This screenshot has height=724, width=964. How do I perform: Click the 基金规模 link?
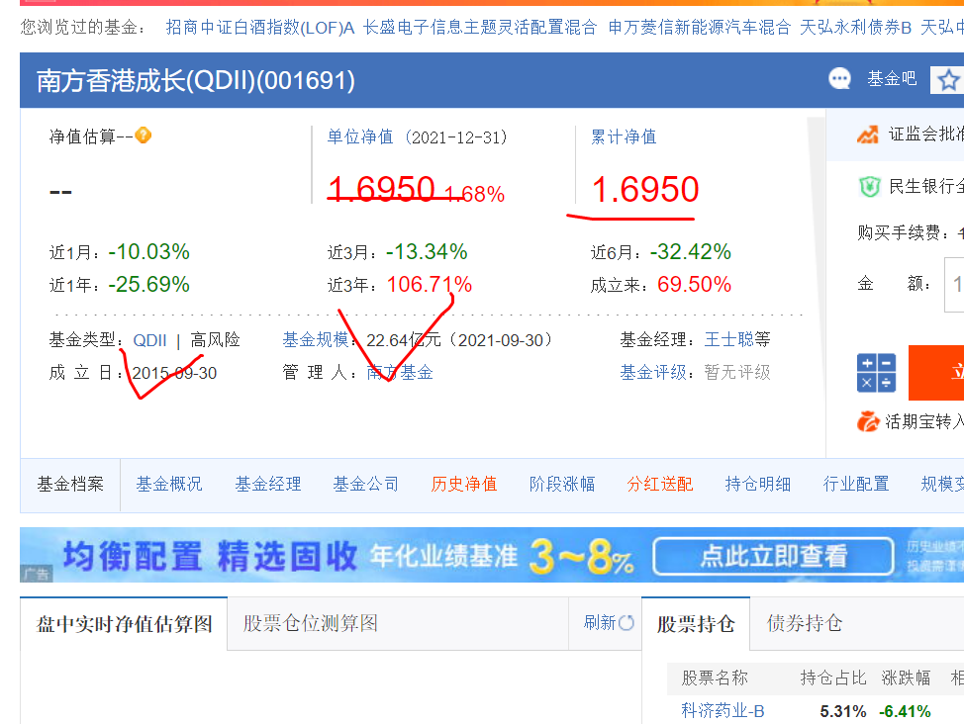pyautogui.click(x=316, y=340)
